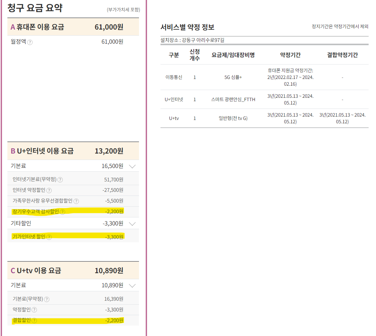Image resolution: width=376 pixels, height=336 pixels.
Task: Click the 이동통신 row label
Action: [174, 77]
